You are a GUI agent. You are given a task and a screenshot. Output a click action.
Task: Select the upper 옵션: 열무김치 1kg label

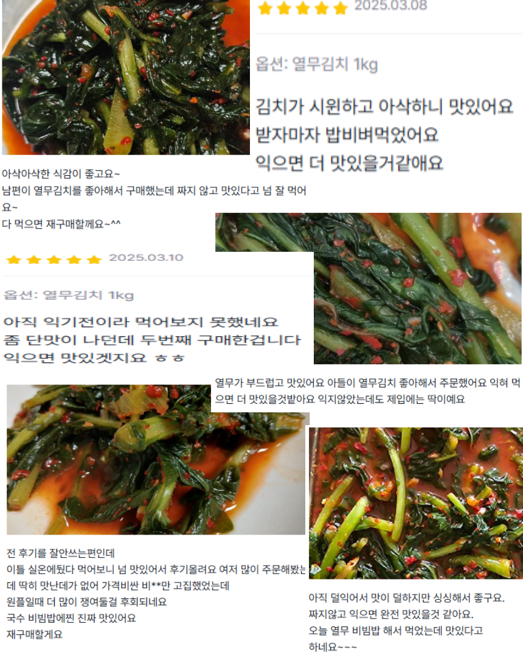coord(316,64)
